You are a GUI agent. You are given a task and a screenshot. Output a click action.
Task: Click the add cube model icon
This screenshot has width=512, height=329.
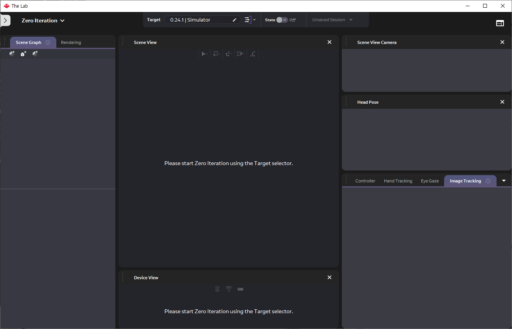point(24,54)
